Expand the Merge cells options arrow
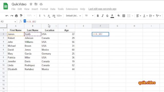The image size is (164, 92). (132, 16)
